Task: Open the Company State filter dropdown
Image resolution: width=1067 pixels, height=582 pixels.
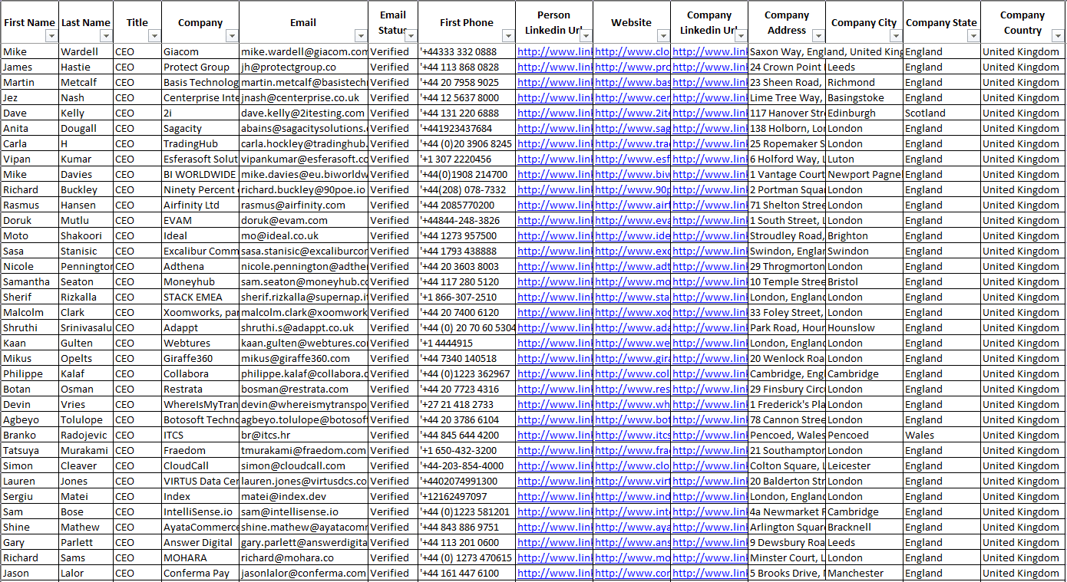Action: 974,36
